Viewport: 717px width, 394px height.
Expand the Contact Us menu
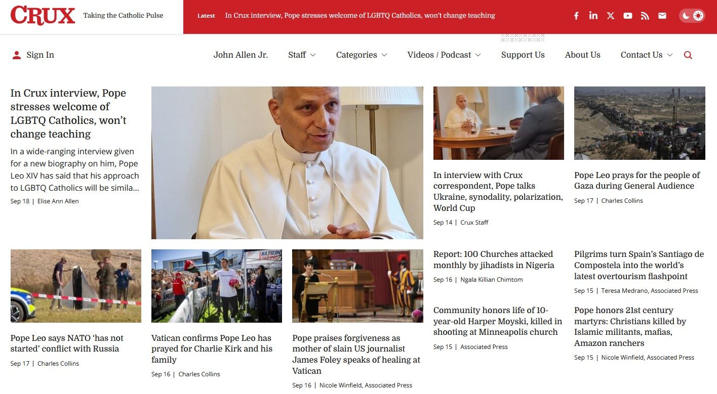pyautogui.click(x=647, y=55)
